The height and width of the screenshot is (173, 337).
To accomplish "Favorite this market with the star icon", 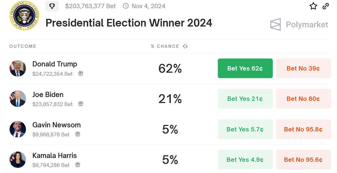I will click(x=313, y=6).
